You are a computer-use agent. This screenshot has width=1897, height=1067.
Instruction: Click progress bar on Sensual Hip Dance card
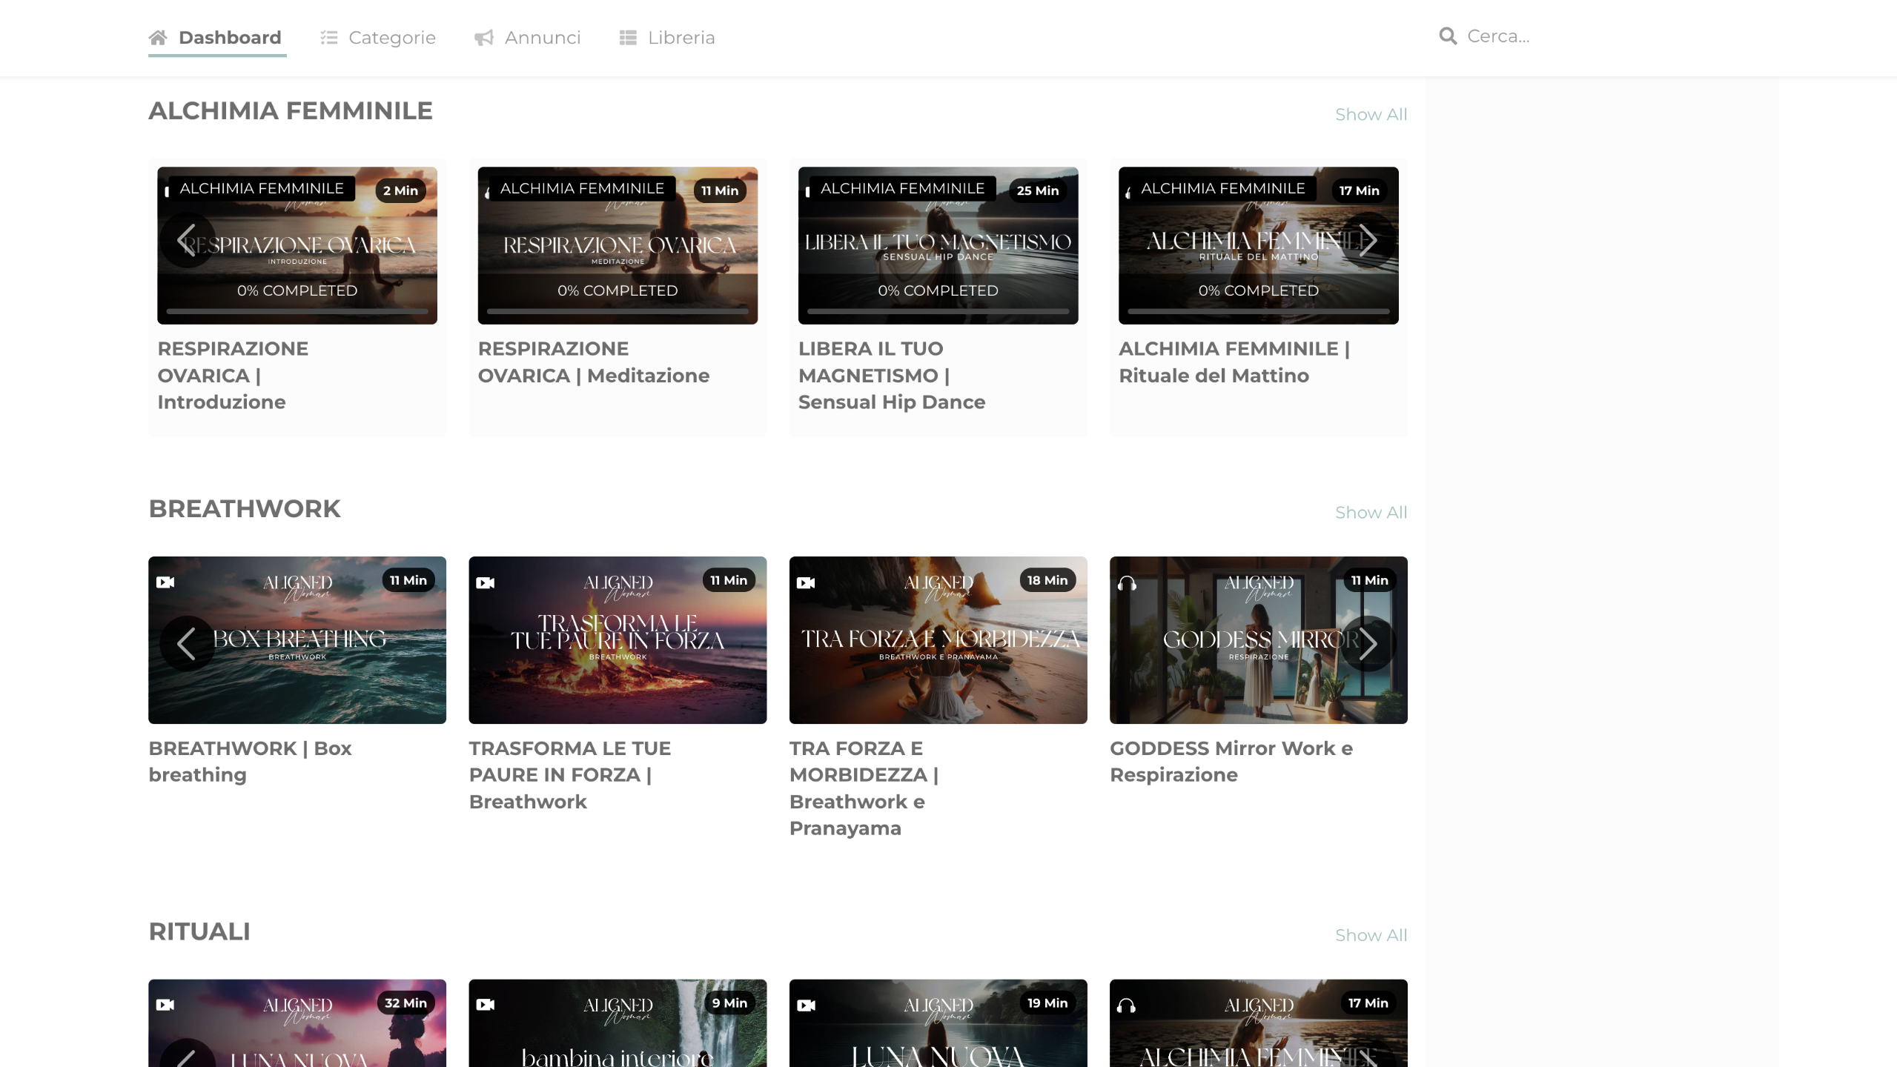coord(938,312)
